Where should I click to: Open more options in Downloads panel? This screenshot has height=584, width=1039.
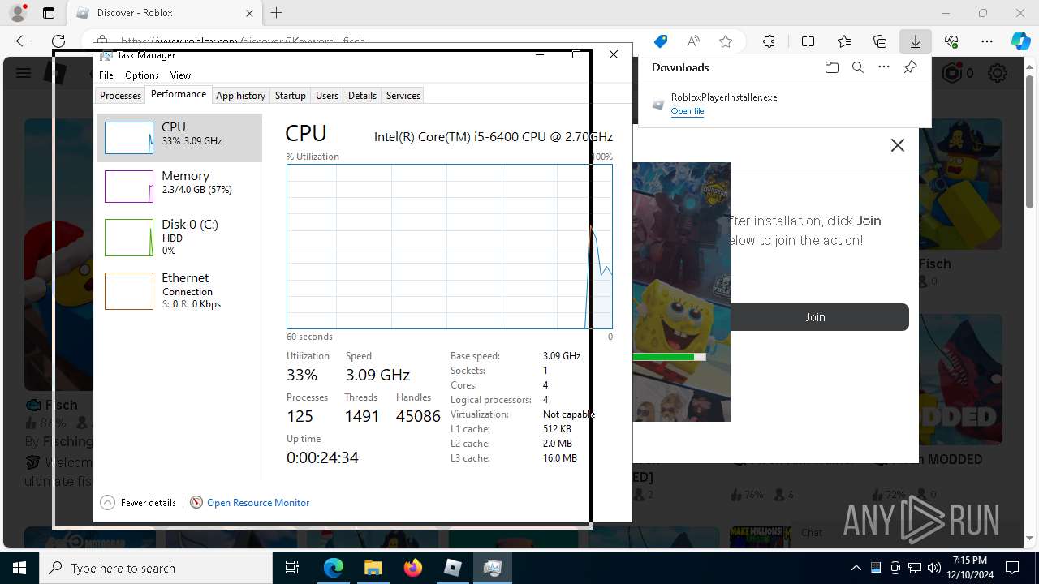pos(884,67)
